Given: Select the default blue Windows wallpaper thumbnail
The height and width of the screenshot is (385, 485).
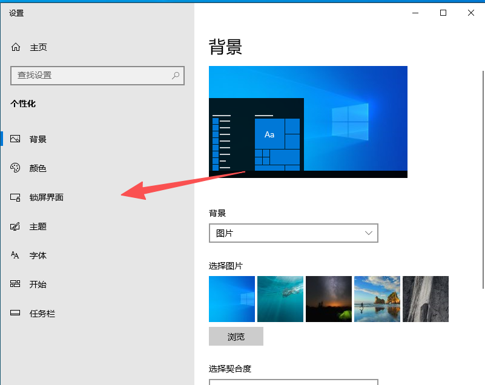Looking at the screenshot, I should [x=231, y=298].
